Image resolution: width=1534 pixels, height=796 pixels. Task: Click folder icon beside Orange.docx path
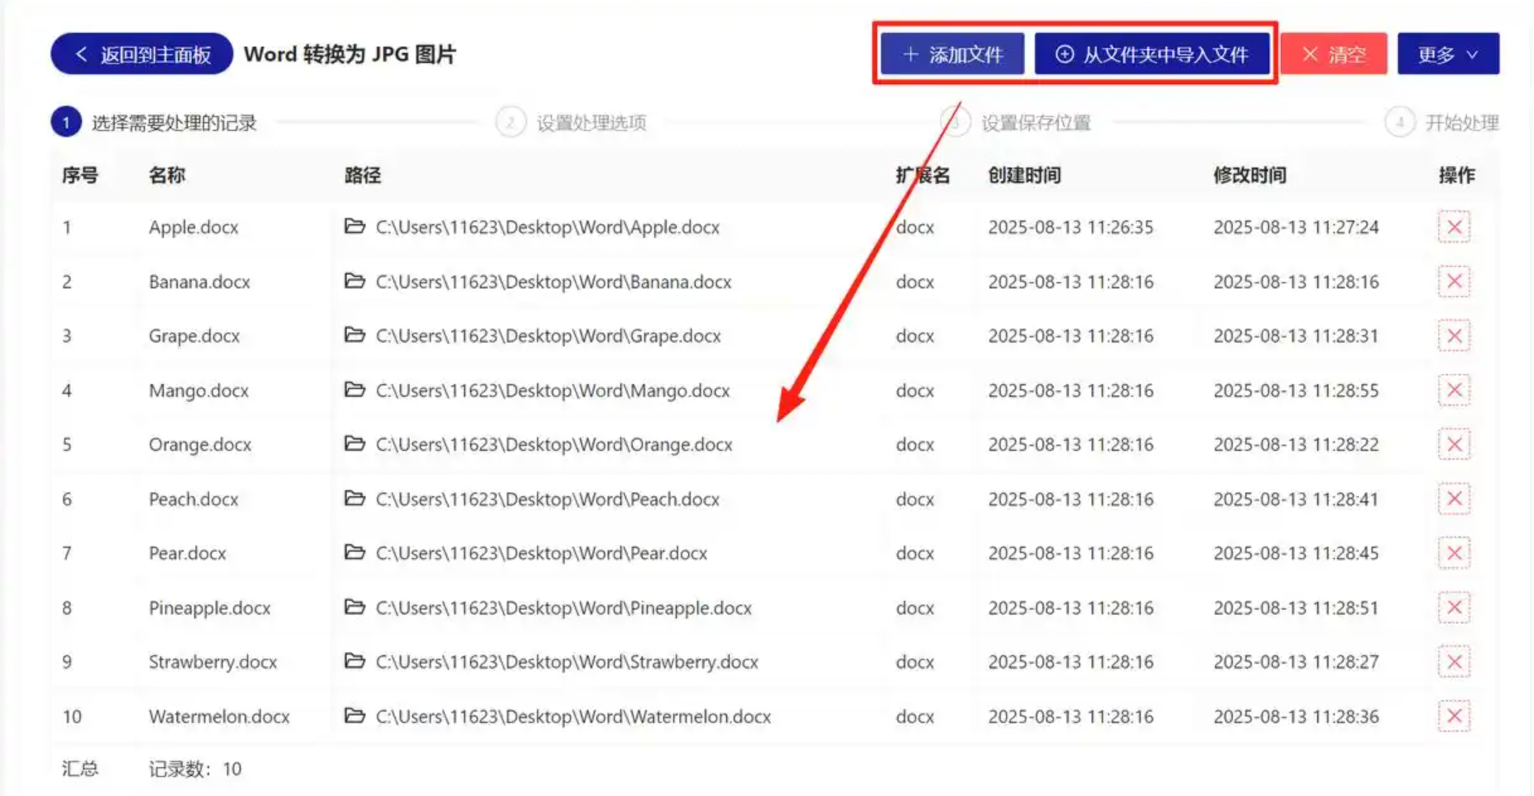(355, 444)
